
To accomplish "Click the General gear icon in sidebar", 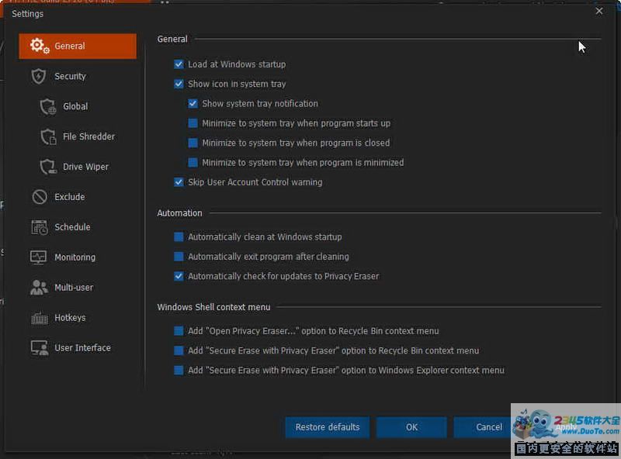I will point(40,46).
